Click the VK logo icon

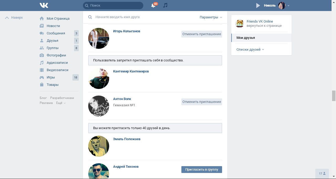tap(44, 5)
